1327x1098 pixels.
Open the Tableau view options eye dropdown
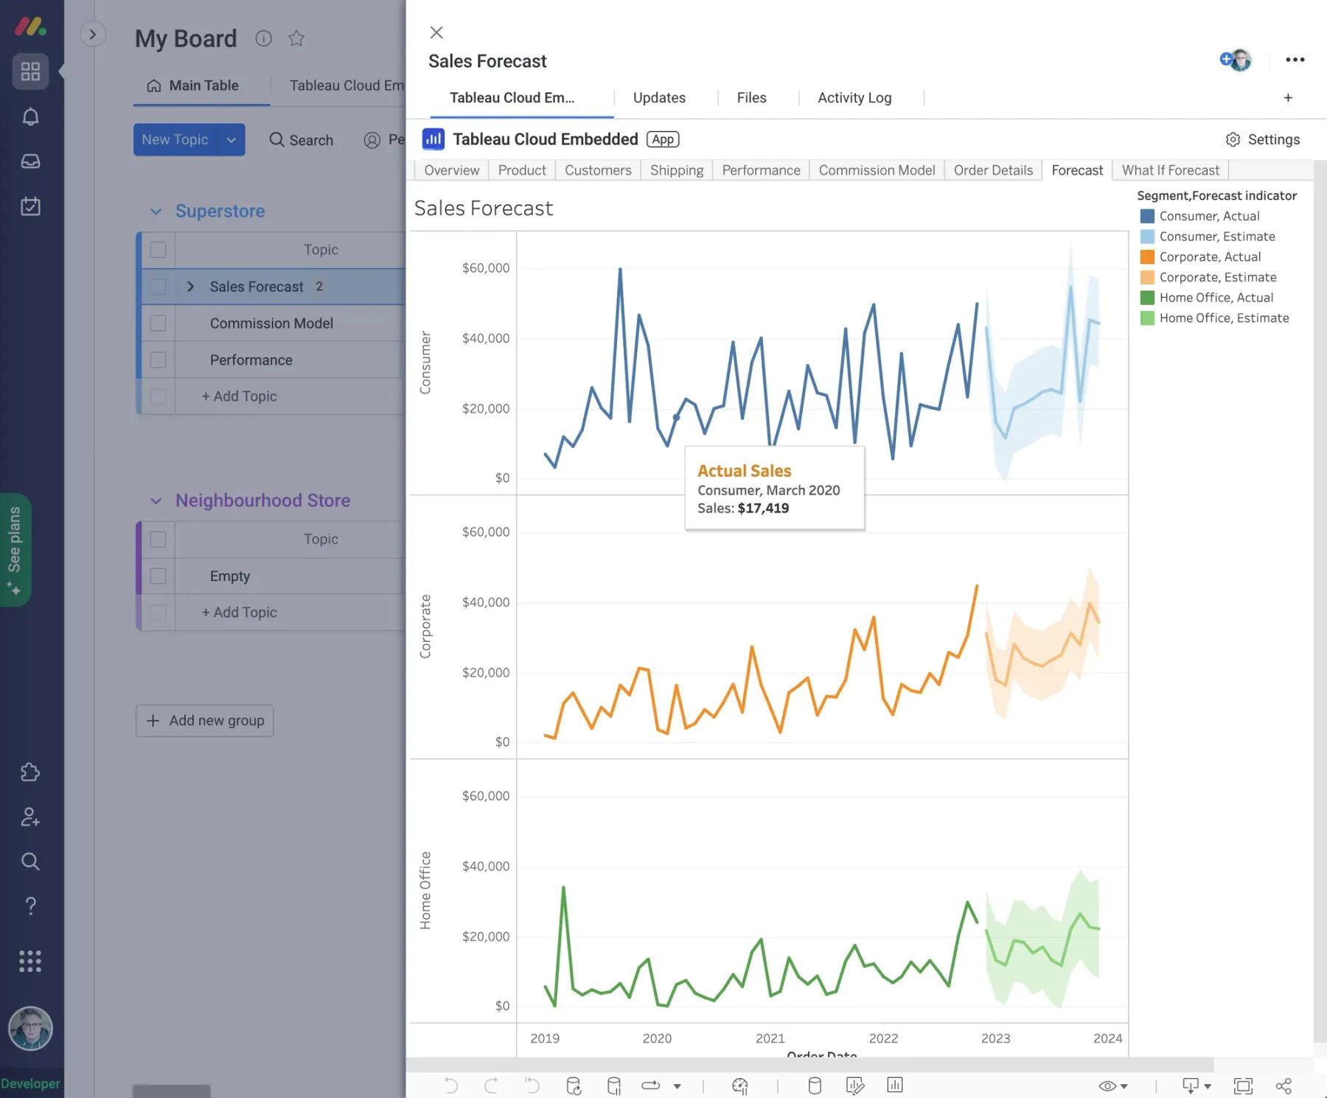point(1113,1085)
